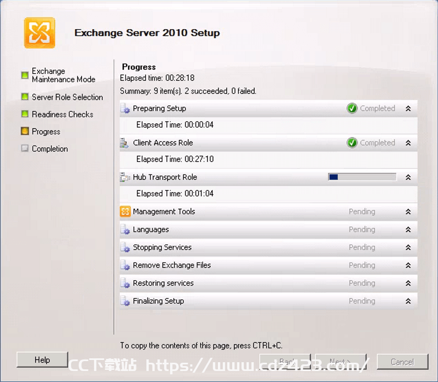Click Completed status of Client Access Role
Viewport: 438px width, 382px height.
[377, 143]
